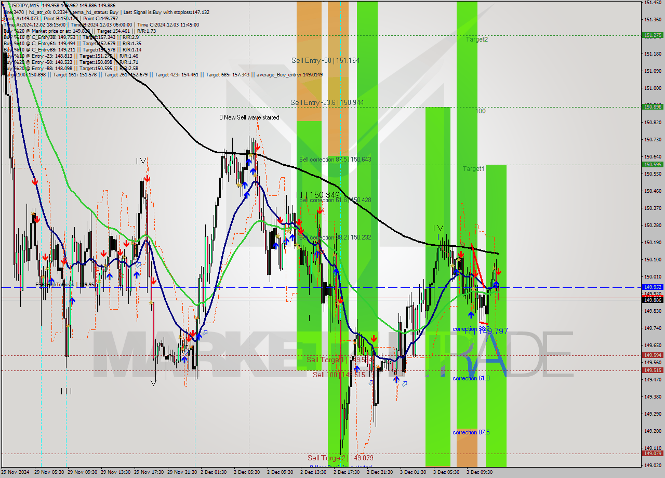
Task: Click the '0 New Sell wave started' annotation
Action: (x=249, y=117)
